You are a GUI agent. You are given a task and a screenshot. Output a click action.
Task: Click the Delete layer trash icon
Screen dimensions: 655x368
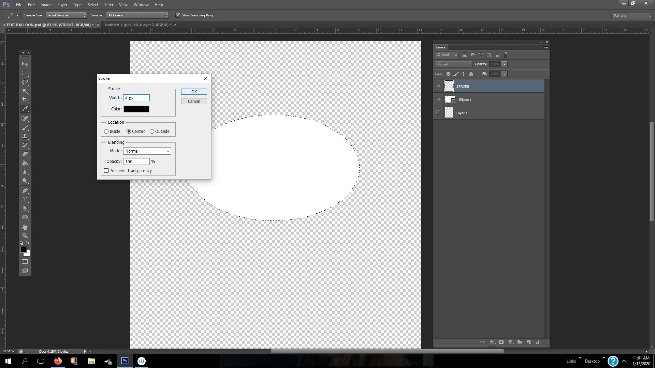coord(538,342)
